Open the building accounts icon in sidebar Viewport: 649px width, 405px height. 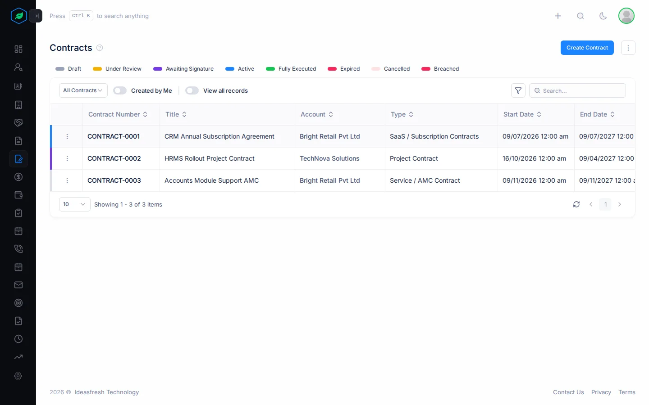click(18, 105)
